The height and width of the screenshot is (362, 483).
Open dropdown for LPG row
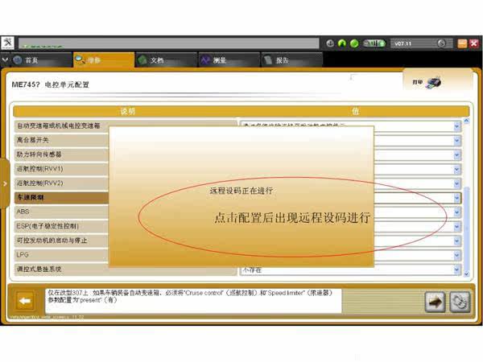tap(456, 255)
